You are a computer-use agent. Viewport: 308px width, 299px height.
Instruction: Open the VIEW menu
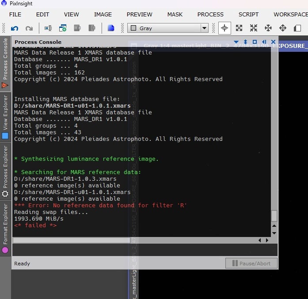[71, 15]
